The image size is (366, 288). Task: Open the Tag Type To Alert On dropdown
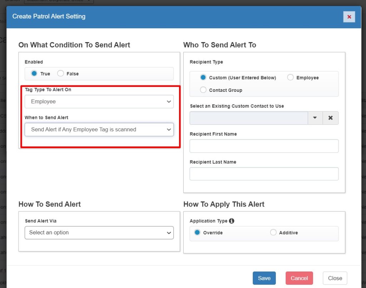click(99, 101)
